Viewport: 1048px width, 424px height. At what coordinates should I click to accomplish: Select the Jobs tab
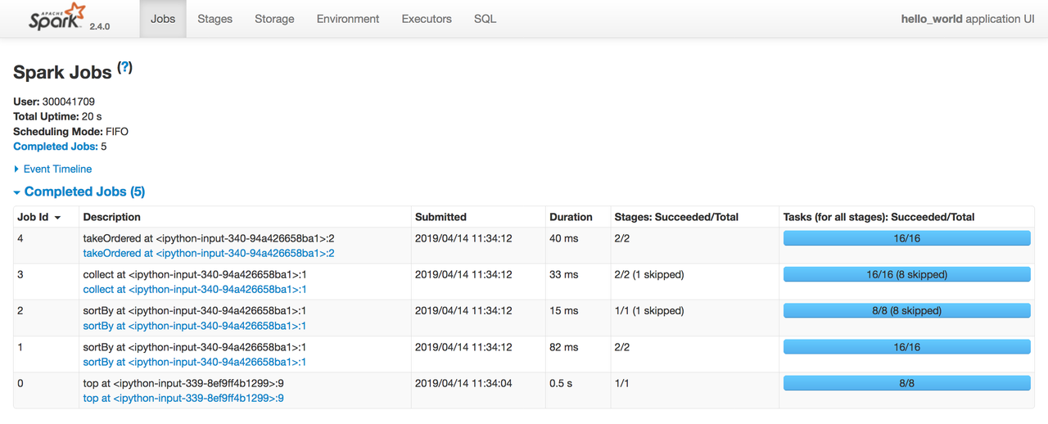pyautogui.click(x=163, y=19)
